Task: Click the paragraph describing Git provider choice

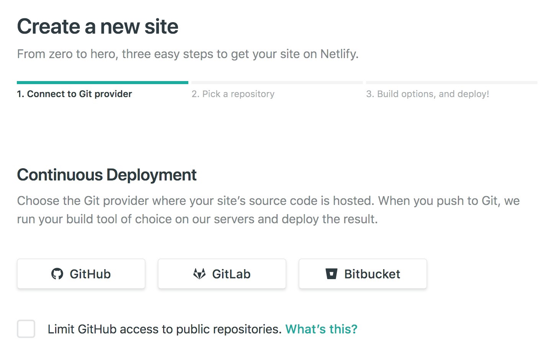Action: [x=268, y=210]
